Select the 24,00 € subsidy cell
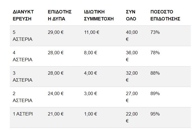 click(x=56, y=94)
